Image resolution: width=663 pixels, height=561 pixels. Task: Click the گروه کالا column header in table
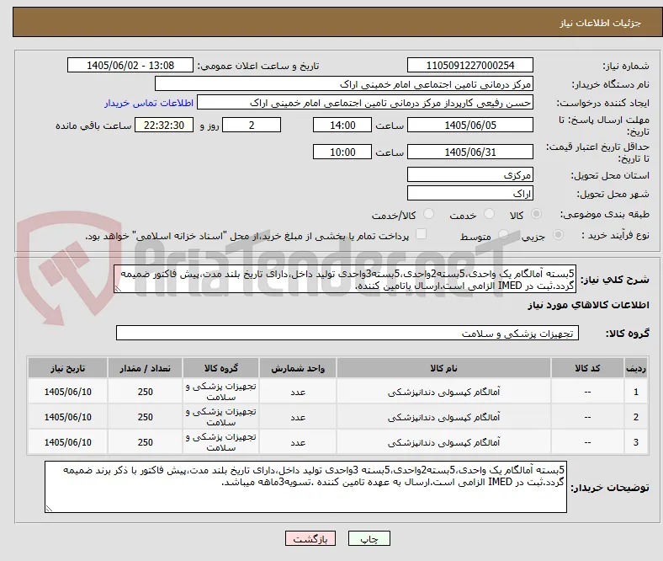[x=220, y=368]
